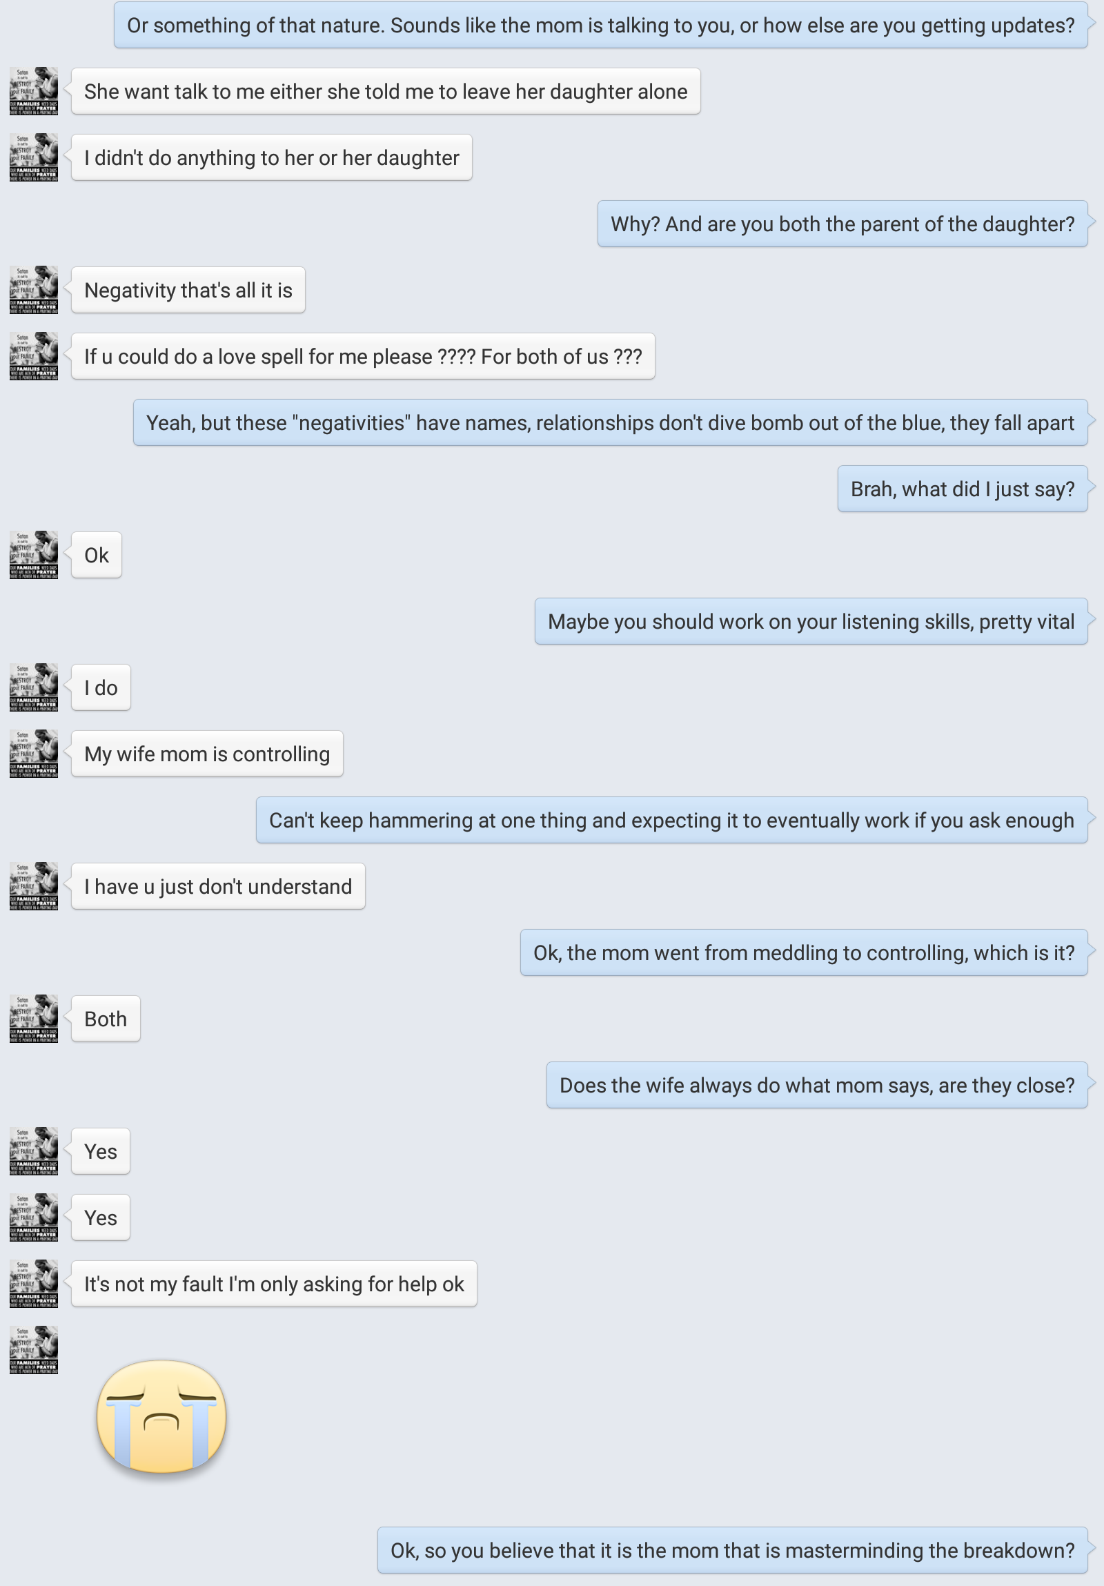Click the avatar above the crying emoji
Screen dimensions: 1104x1586
33,1350
